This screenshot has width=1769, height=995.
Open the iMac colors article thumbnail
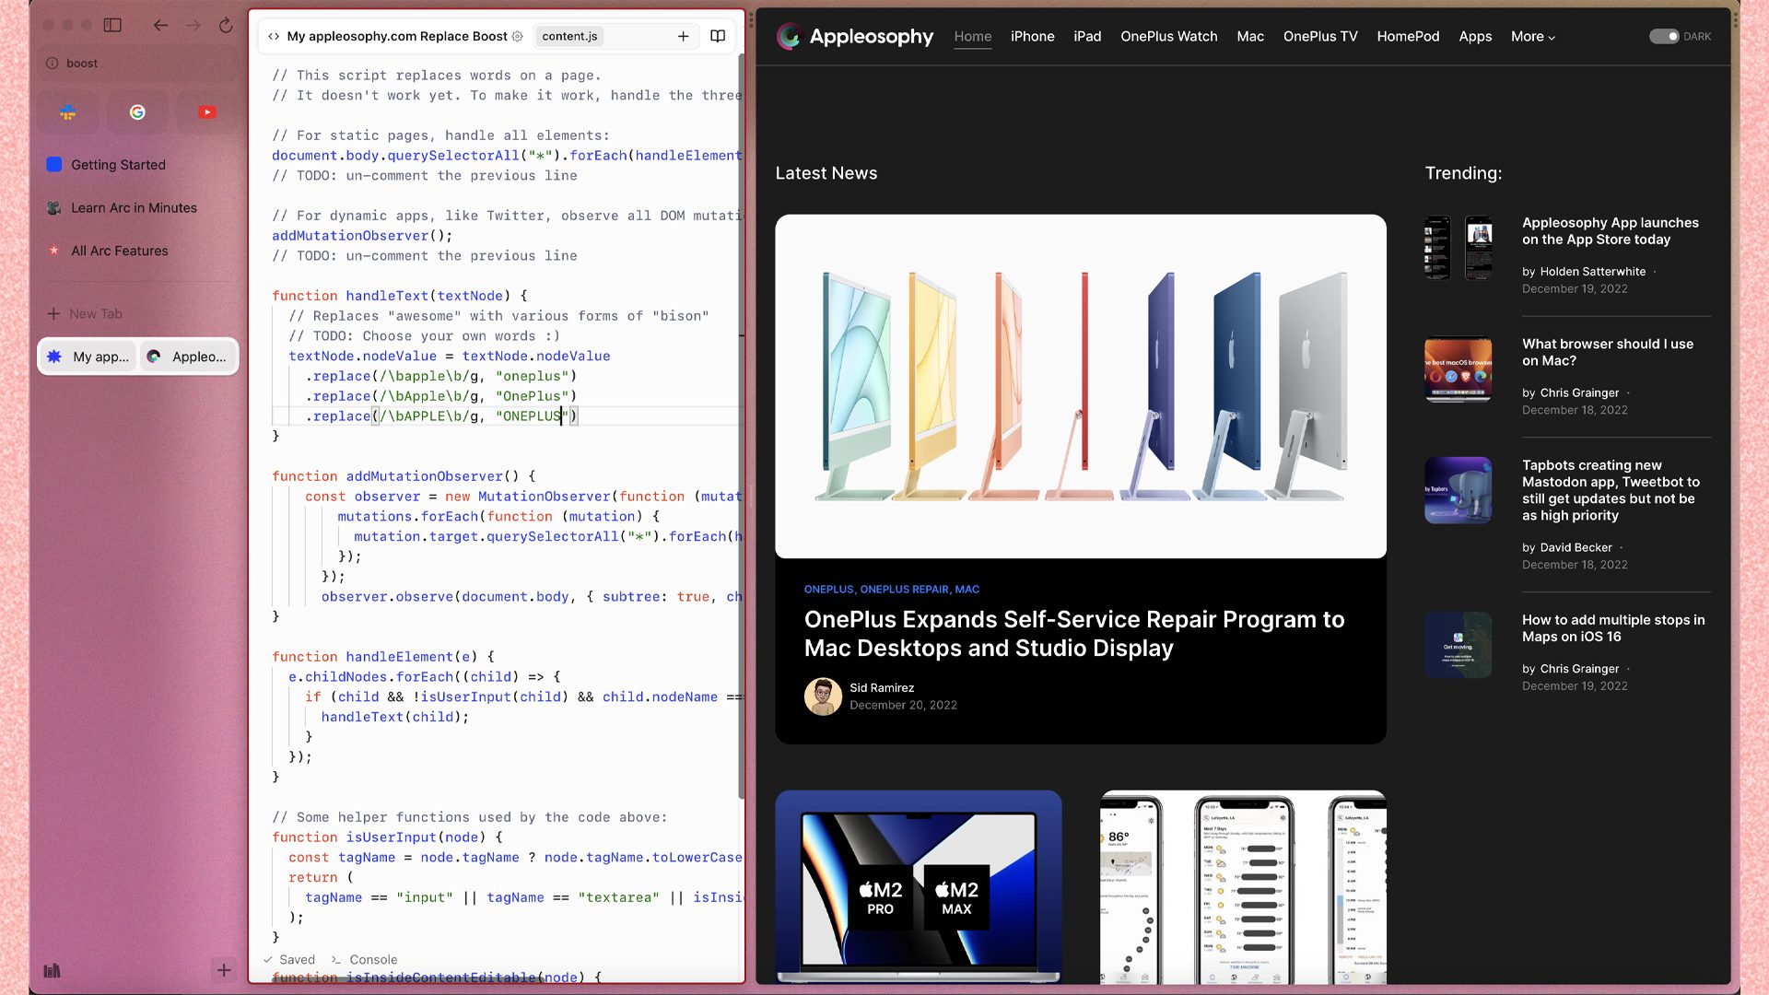[1080, 386]
